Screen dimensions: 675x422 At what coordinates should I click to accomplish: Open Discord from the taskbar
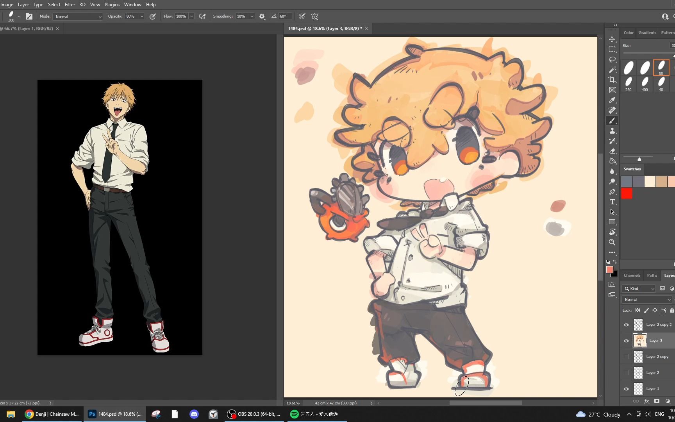click(x=194, y=414)
